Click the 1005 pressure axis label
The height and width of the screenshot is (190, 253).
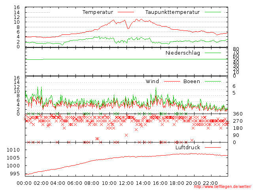point(13,158)
